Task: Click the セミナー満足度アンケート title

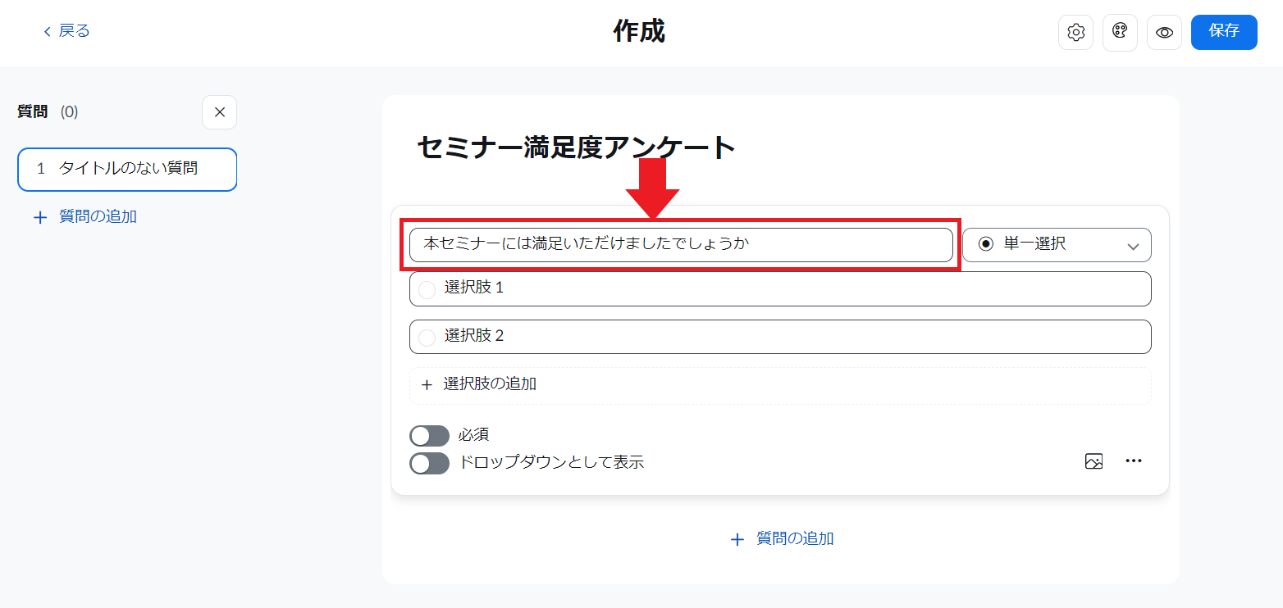Action: (x=576, y=147)
